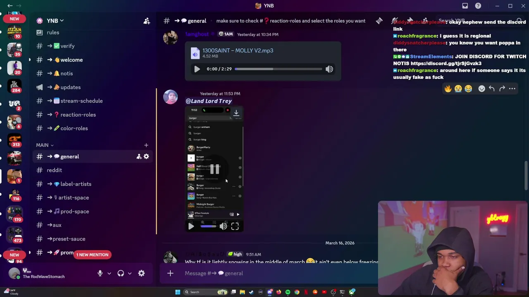The image size is (529, 297).
Task: Seek within the MOLLY V2 audio progress bar
Action: (278, 69)
